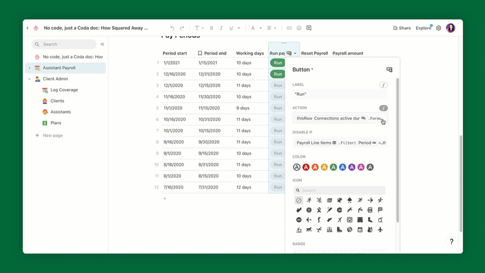Pick the airplane icon

tap(380, 230)
